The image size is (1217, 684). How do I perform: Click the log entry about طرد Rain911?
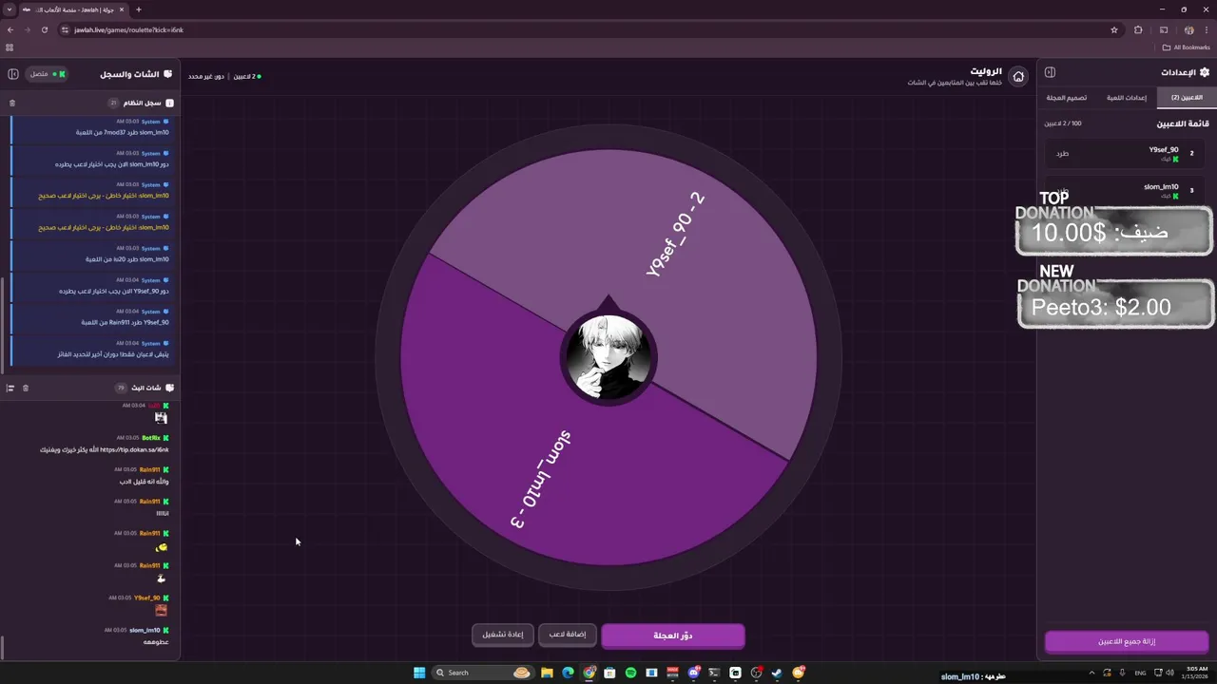pyautogui.click(x=92, y=317)
